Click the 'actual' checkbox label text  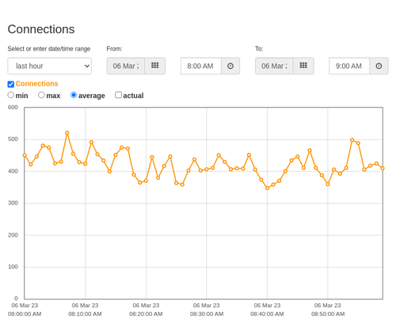coord(133,96)
